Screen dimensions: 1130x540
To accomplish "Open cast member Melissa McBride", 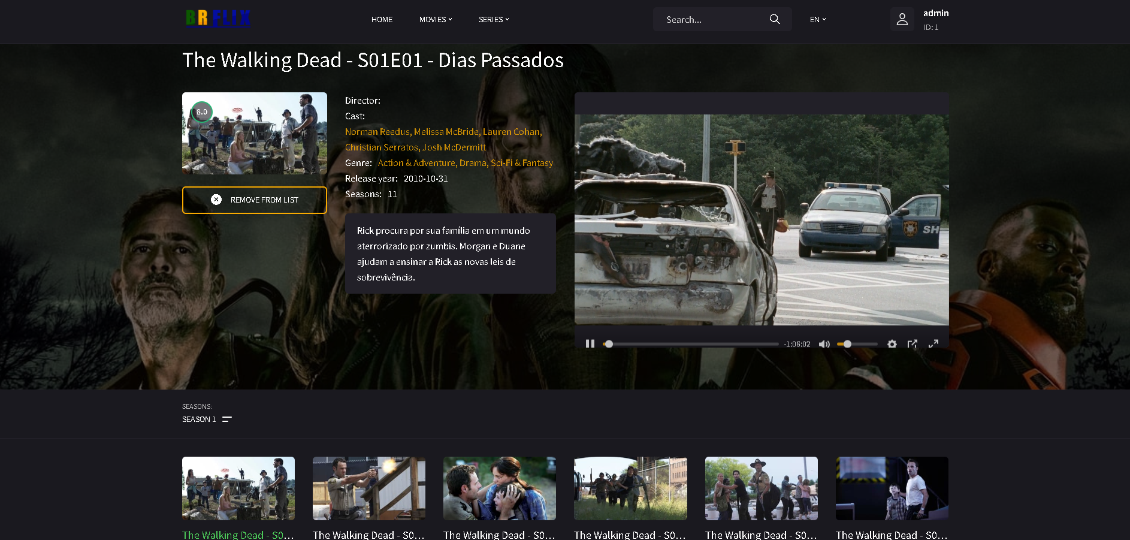I will 446,132.
